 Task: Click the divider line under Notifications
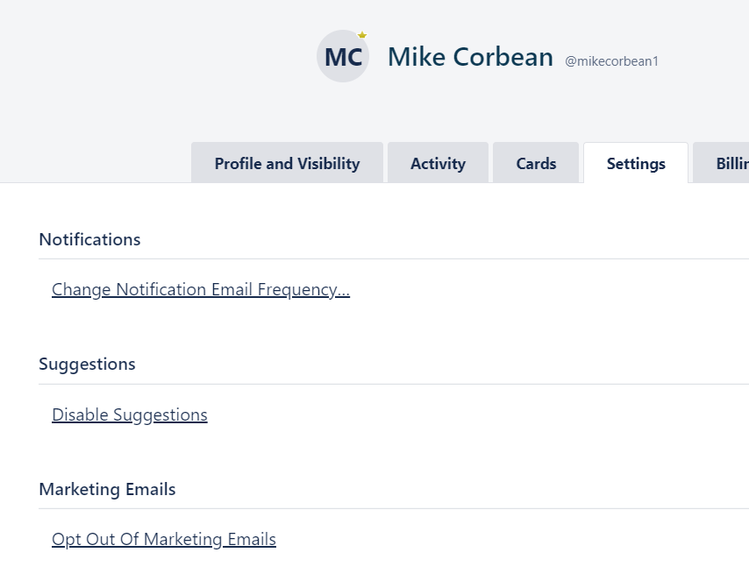(x=394, y=259)
